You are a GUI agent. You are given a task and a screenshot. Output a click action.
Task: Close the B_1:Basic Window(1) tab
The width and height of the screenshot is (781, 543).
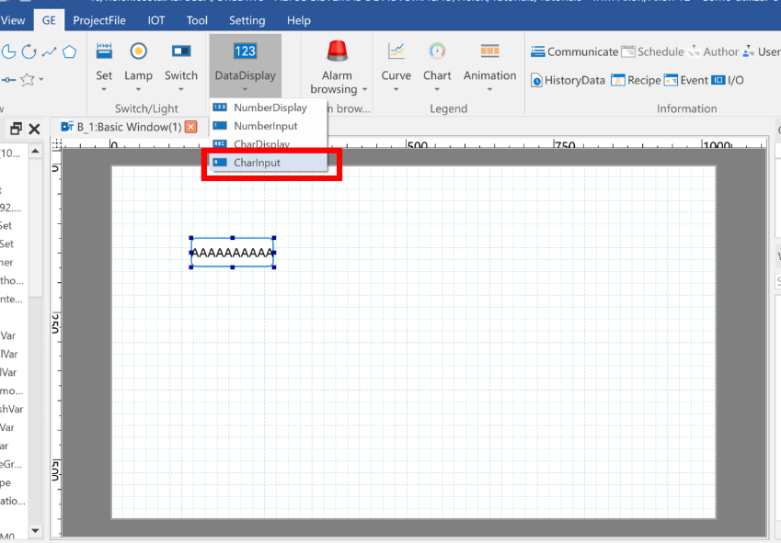coord(190,128)
